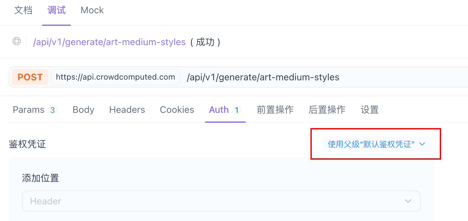Click the request path input field
Image resolution: width=468 pixels, height=221 pixels.
pyautogui.click(x=263, y=77)
